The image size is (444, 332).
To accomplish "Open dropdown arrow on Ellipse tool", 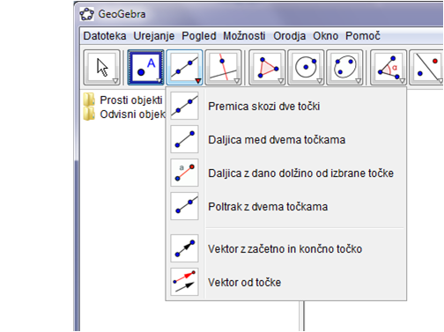I will (x=359, y=81).
